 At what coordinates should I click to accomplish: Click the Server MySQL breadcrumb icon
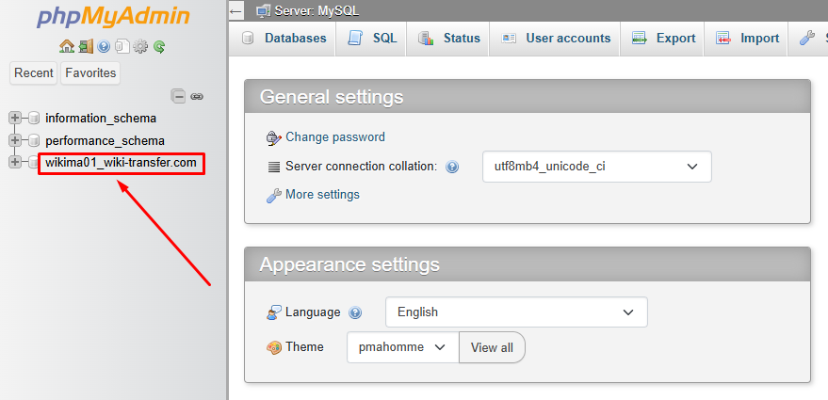coord(264,10)
